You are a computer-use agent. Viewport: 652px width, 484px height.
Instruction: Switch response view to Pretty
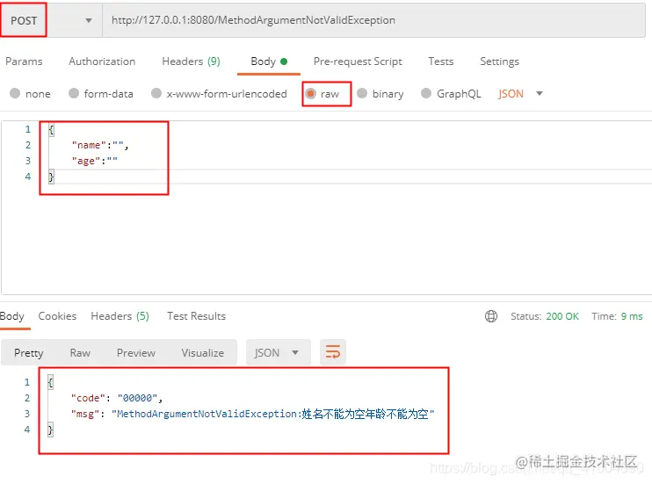click(x=29, y=353)
